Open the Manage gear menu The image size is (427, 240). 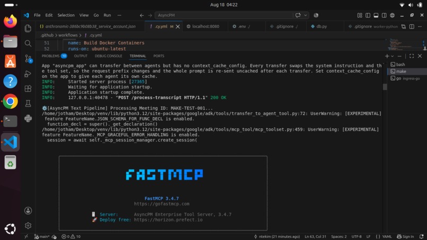click(x=28, y=226)
